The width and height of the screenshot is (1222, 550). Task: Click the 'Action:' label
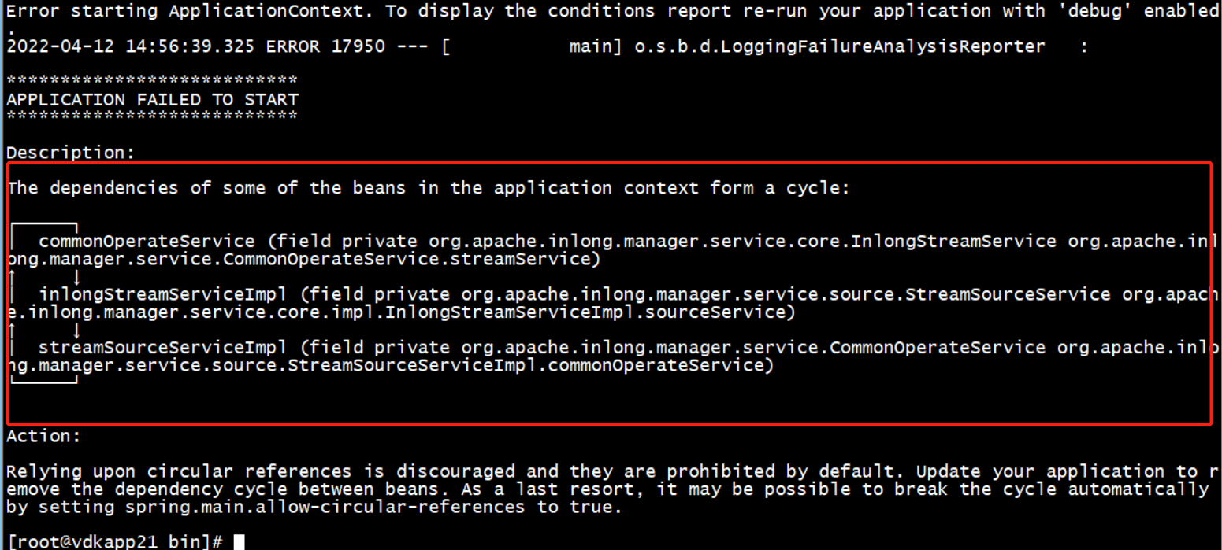pos(43,436)
